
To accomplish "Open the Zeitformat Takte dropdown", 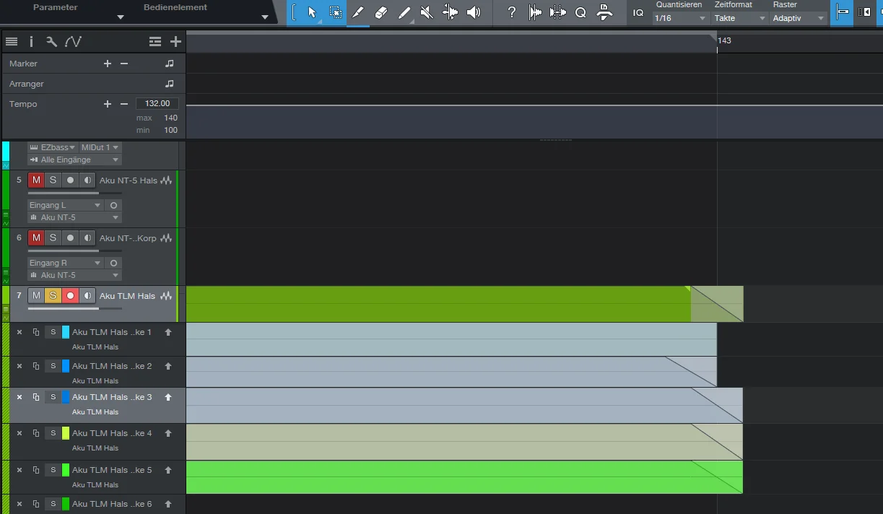I will (740, 18).
